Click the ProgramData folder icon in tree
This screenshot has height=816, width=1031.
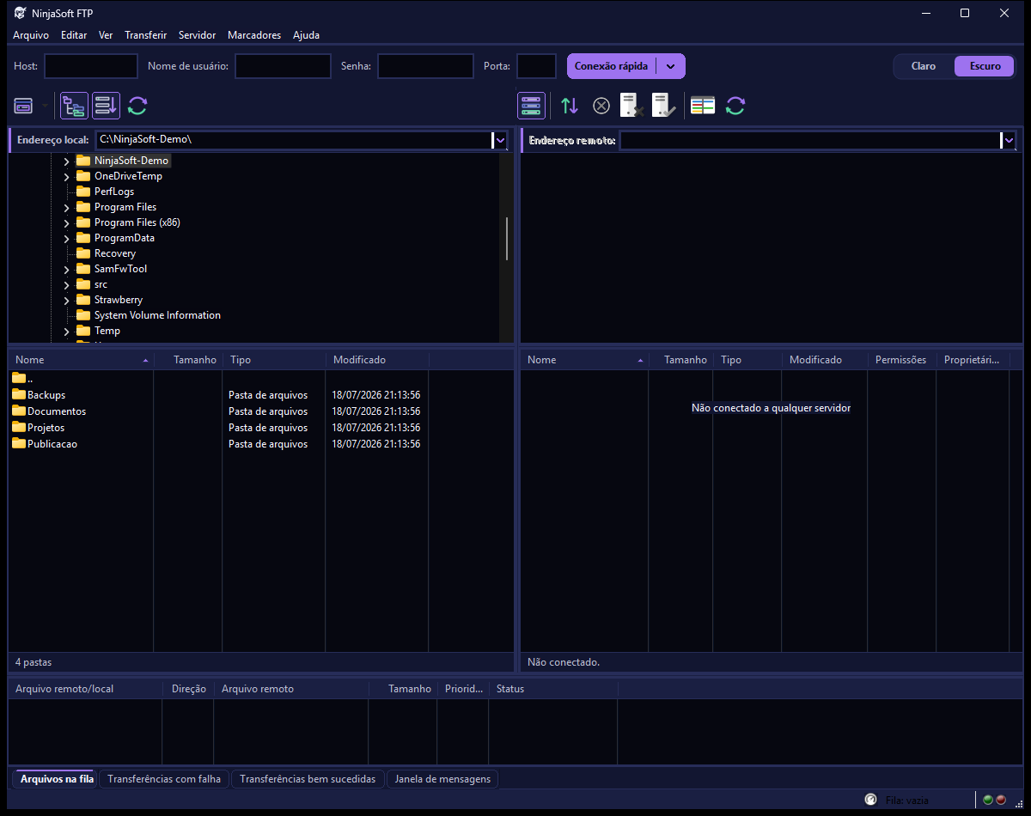click(83, 238)
